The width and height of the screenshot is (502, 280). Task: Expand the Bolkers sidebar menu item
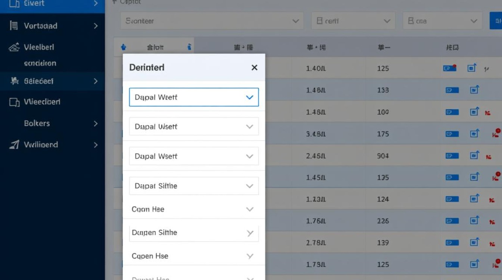point(52,123)
